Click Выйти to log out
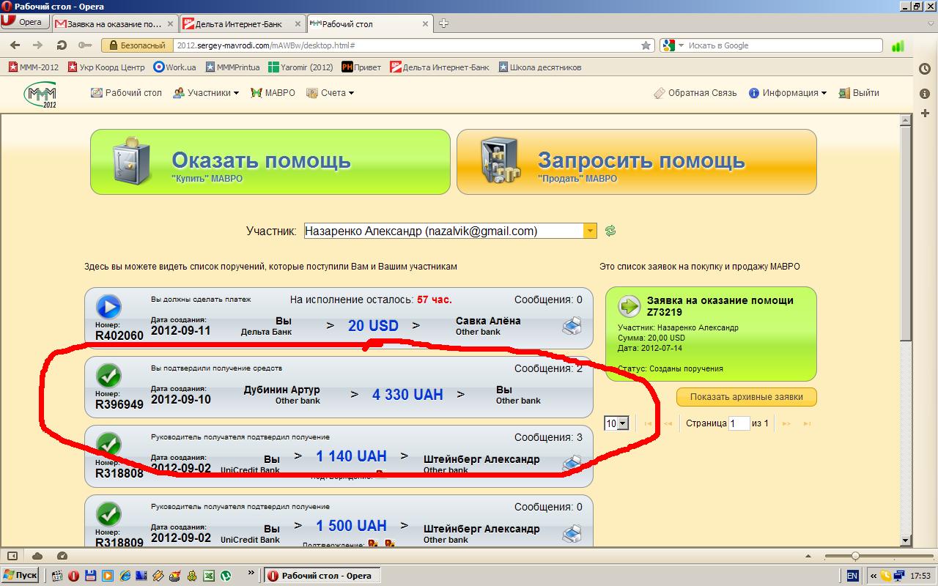938x586 pixels. [859, 93]
